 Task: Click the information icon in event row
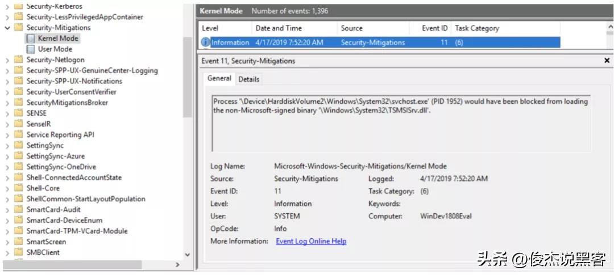click(x=206, y=43)
